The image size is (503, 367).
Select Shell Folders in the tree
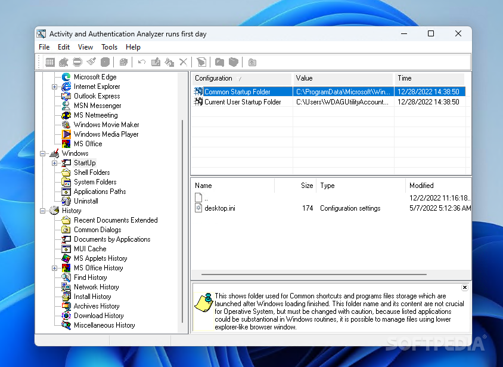click(x=92, y=172)
